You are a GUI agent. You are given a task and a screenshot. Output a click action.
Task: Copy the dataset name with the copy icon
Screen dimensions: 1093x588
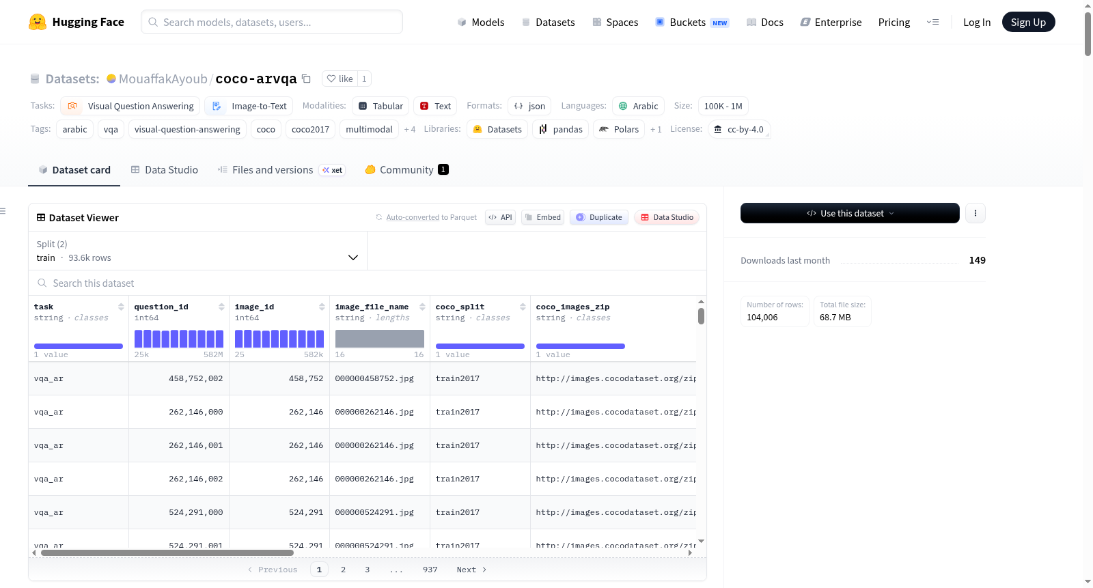pyautogui.click(x=307, y=79)
